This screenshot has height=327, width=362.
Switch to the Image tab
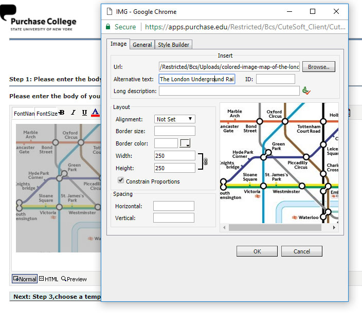click(118, 44)
